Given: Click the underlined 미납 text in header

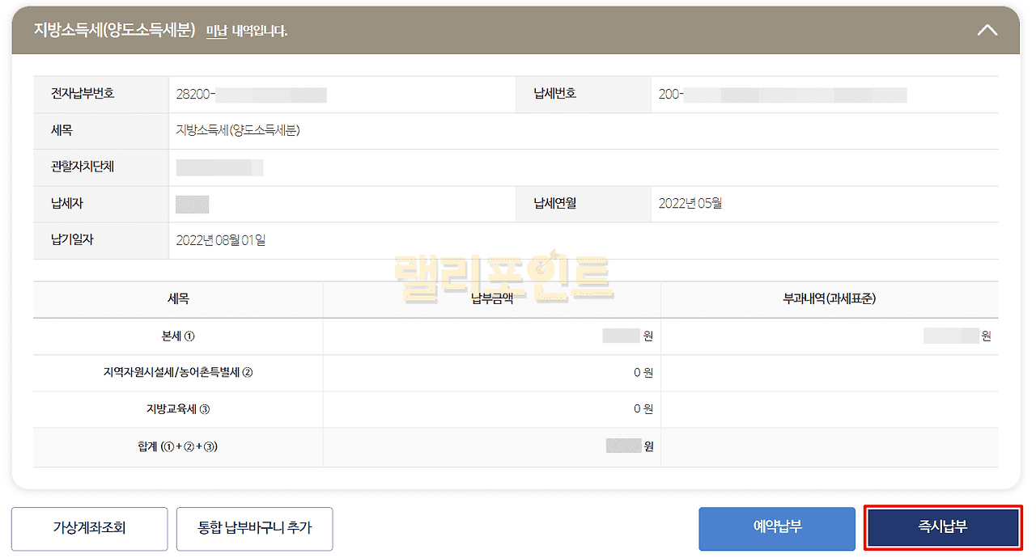Looking at the screenshot, I should pyautogui.click(x=216, y=31).
